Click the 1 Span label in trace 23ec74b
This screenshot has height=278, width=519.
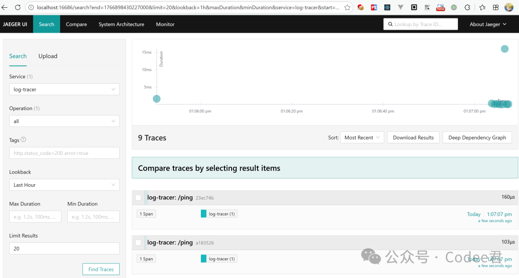pos(146,214)
